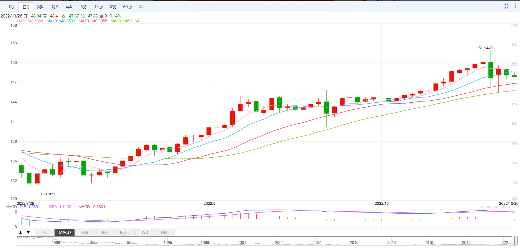This screenshot has height=252, width=520.
Task: Enable the RSI indicator
Action: 105,233
